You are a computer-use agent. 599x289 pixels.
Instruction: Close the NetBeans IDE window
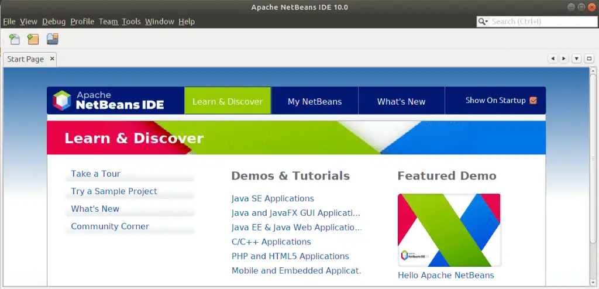point(591,7)
